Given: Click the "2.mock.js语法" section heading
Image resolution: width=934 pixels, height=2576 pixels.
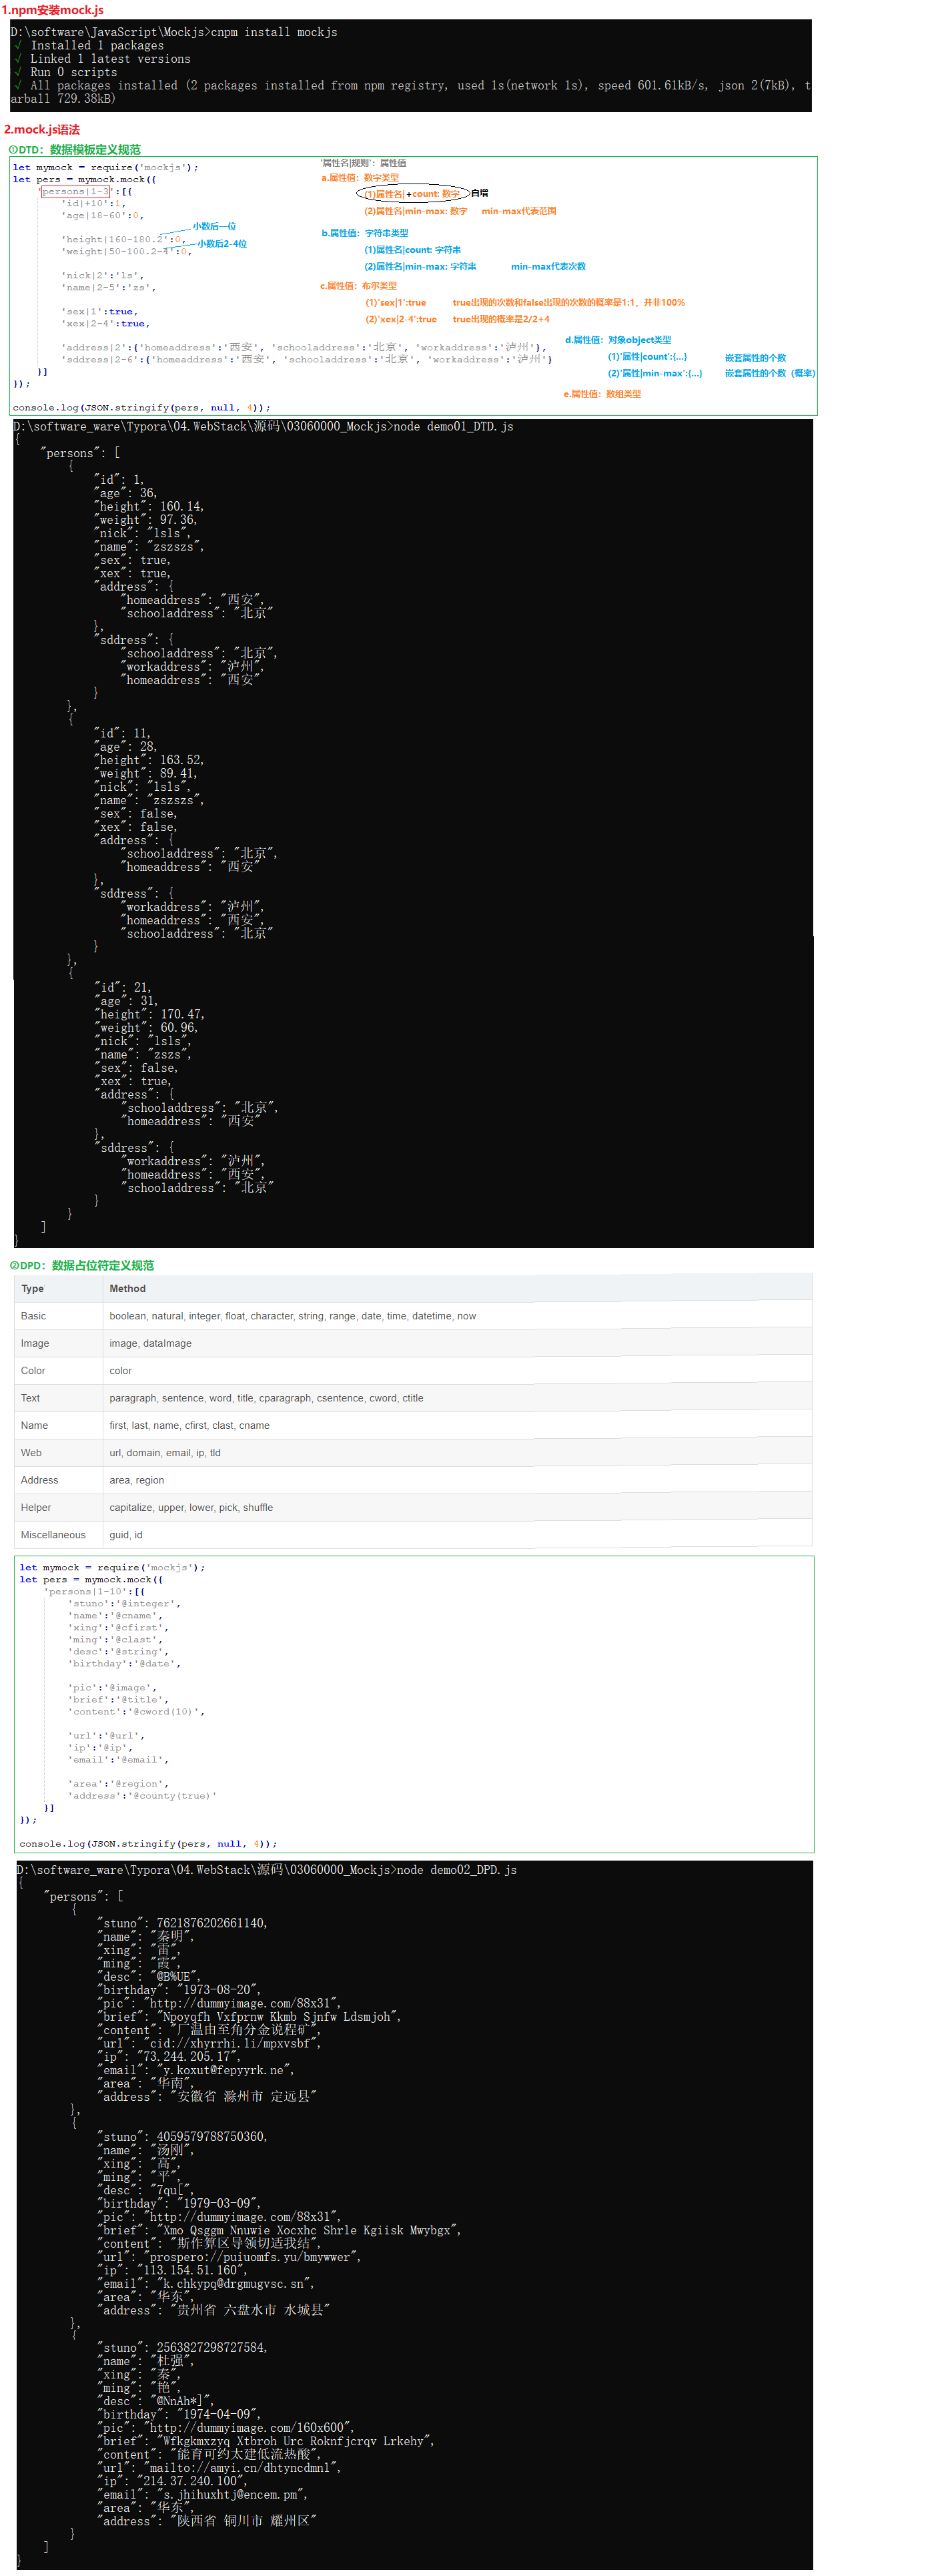Looking at the screenshot, I should 42,130.
